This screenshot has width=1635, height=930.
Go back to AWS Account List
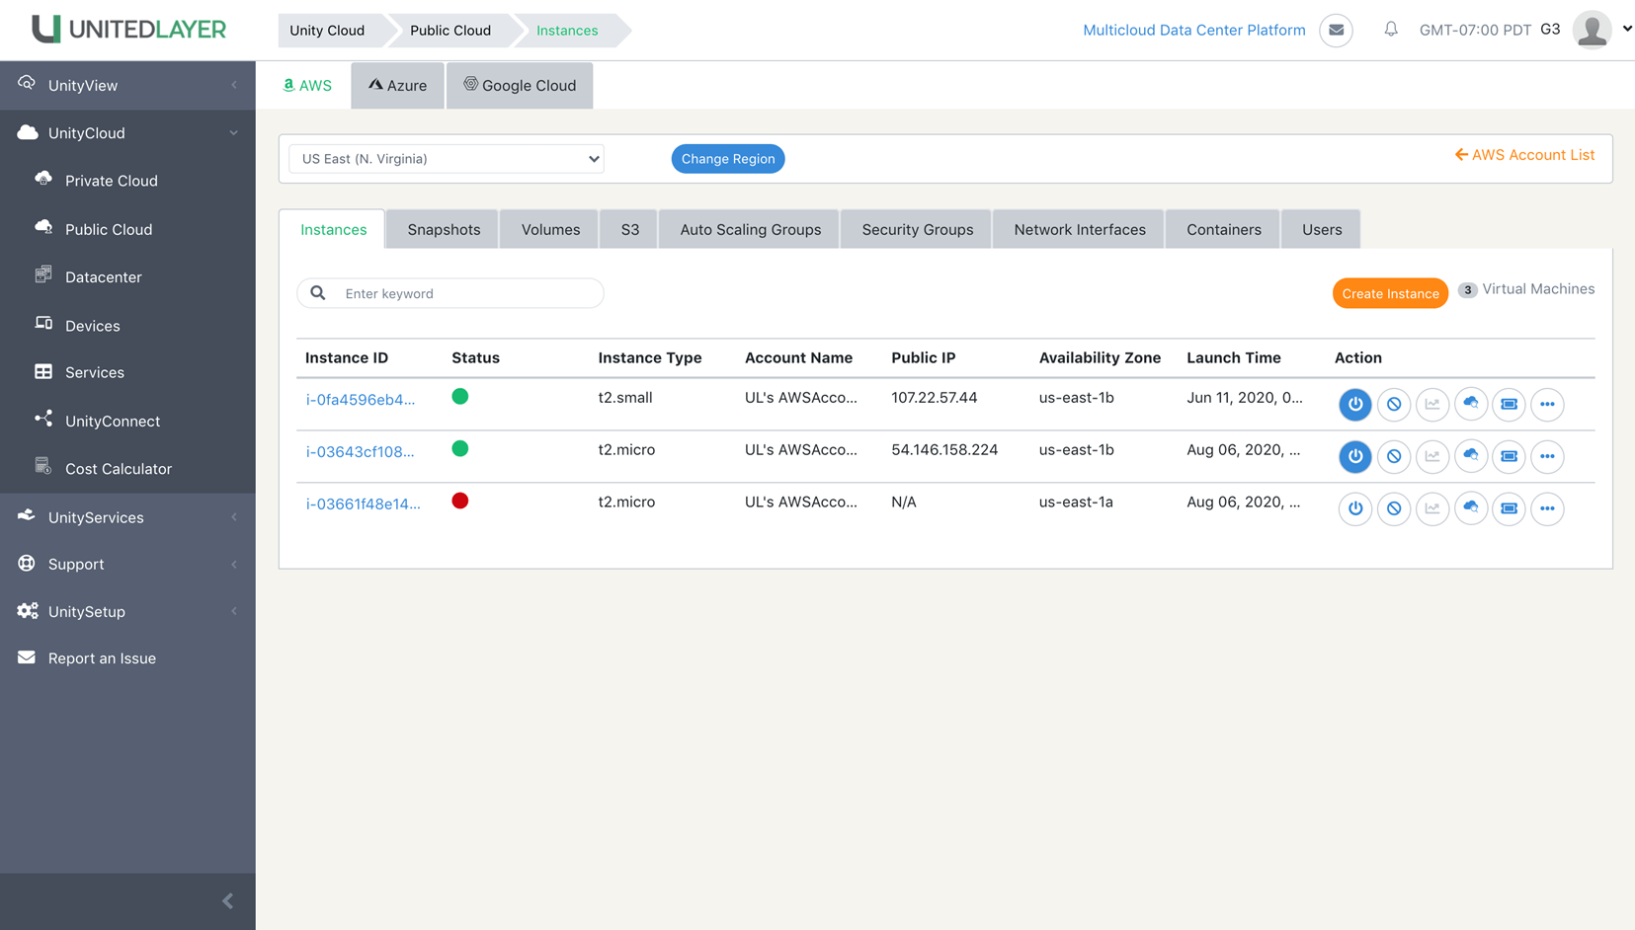click(1524, 155)
